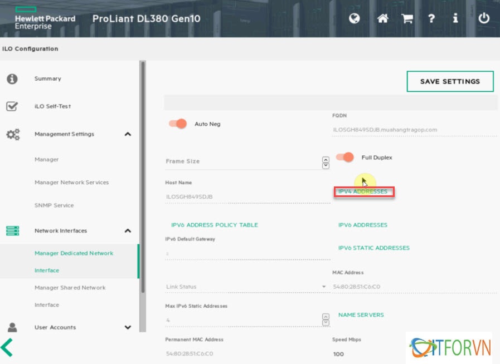Go to home via house icon
Viewport: 500px width, 364px height.
pos(382,18)
